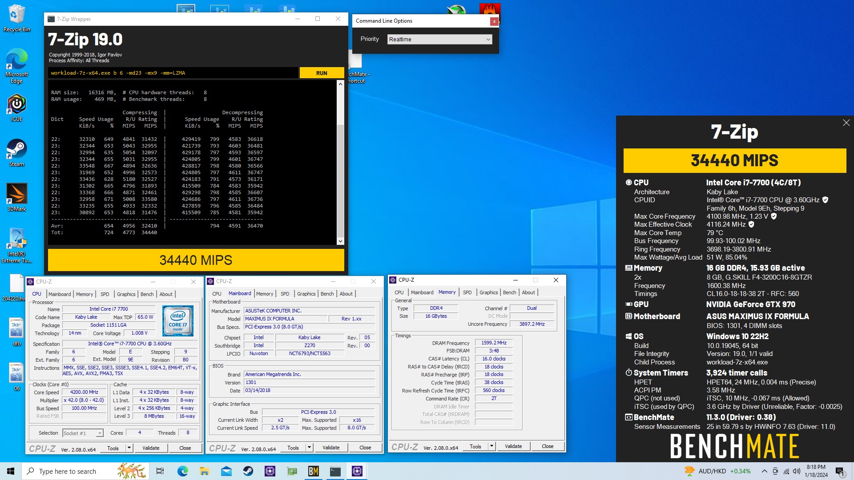Image resolution: width=854 pixels, height=480 pixels.
Task: Click Close button in CPU-Z BIOS/Mainboard window
Action: [365, 448]
